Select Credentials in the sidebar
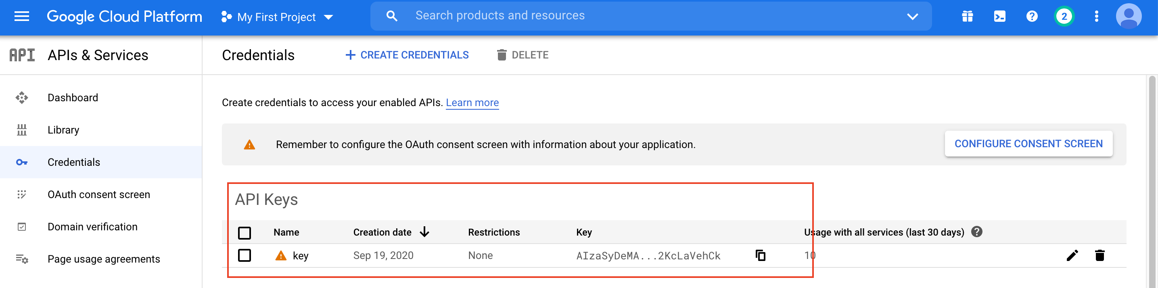Viewport: 1158px width, 288px height. (74, 162)
